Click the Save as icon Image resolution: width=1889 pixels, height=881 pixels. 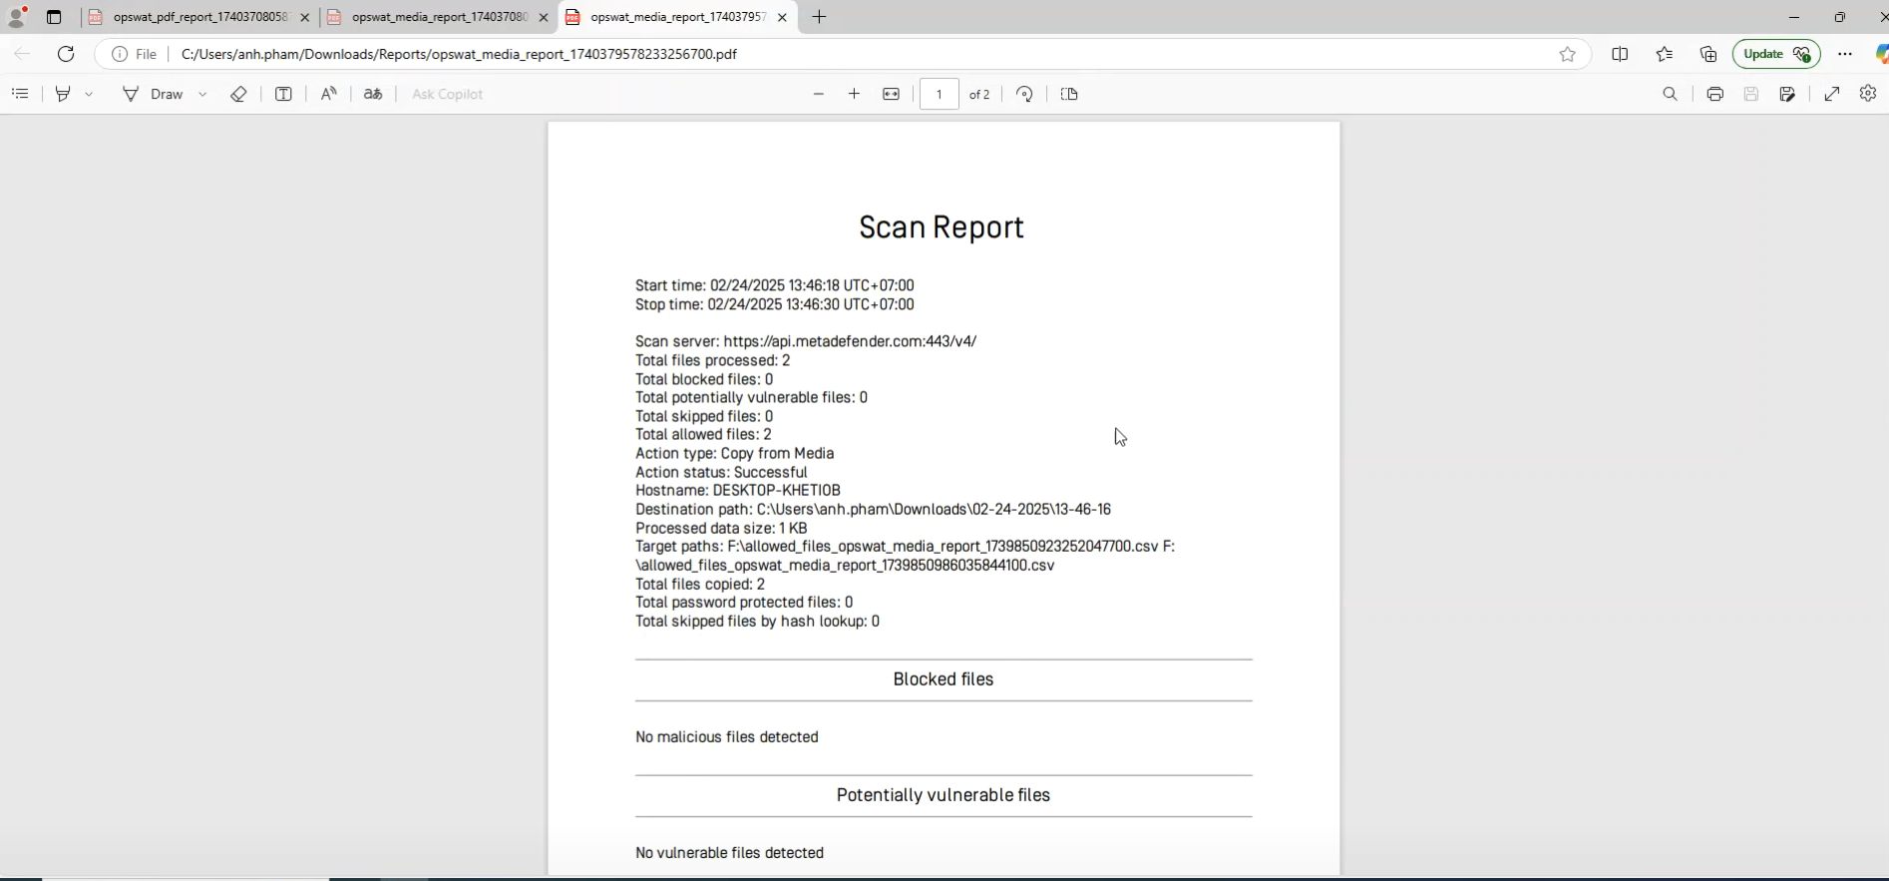click(x=1787, y=94)
